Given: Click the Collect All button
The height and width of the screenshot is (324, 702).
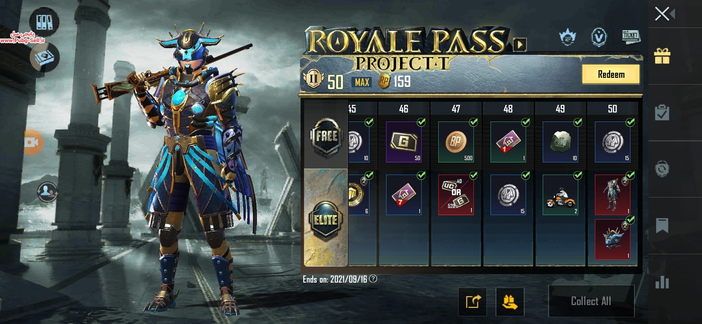Looking at the screenshot, I should pyautogui.click(x=591, y=301).
